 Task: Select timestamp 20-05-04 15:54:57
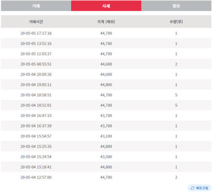36,136
